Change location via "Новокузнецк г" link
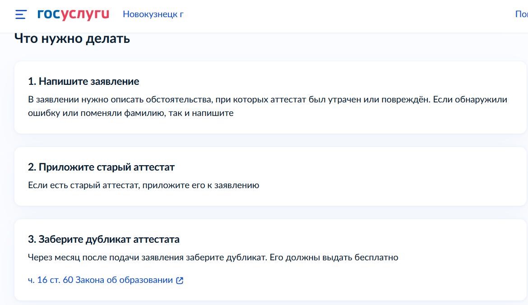The image size is (528, 305). (153, 14)
